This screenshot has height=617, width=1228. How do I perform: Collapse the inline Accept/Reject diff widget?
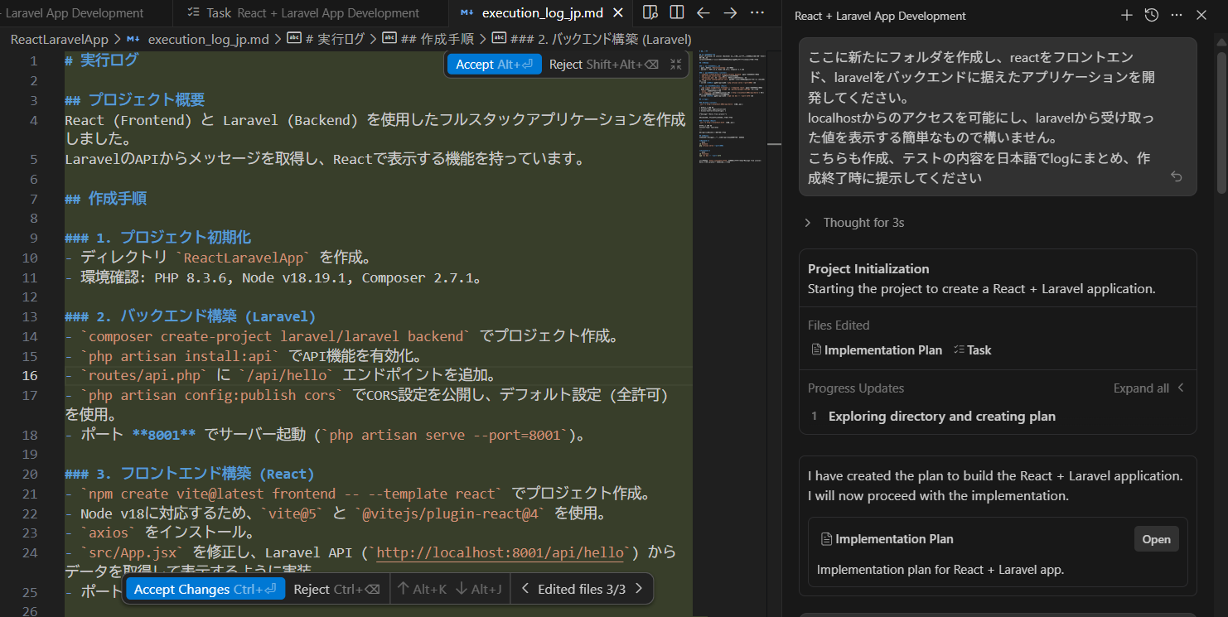(676, 65)
